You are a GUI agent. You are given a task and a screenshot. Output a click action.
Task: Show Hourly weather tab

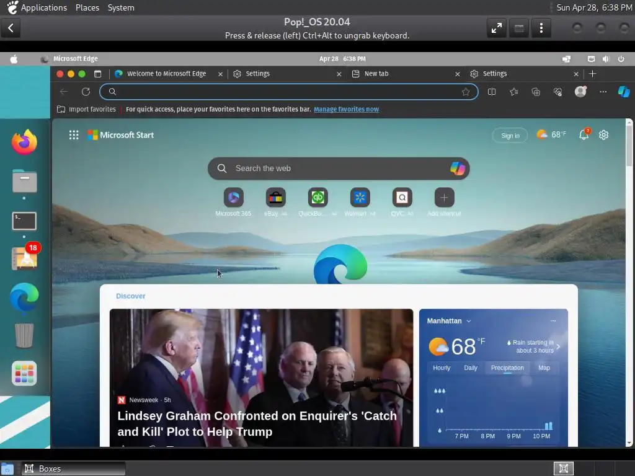point(442,368)
